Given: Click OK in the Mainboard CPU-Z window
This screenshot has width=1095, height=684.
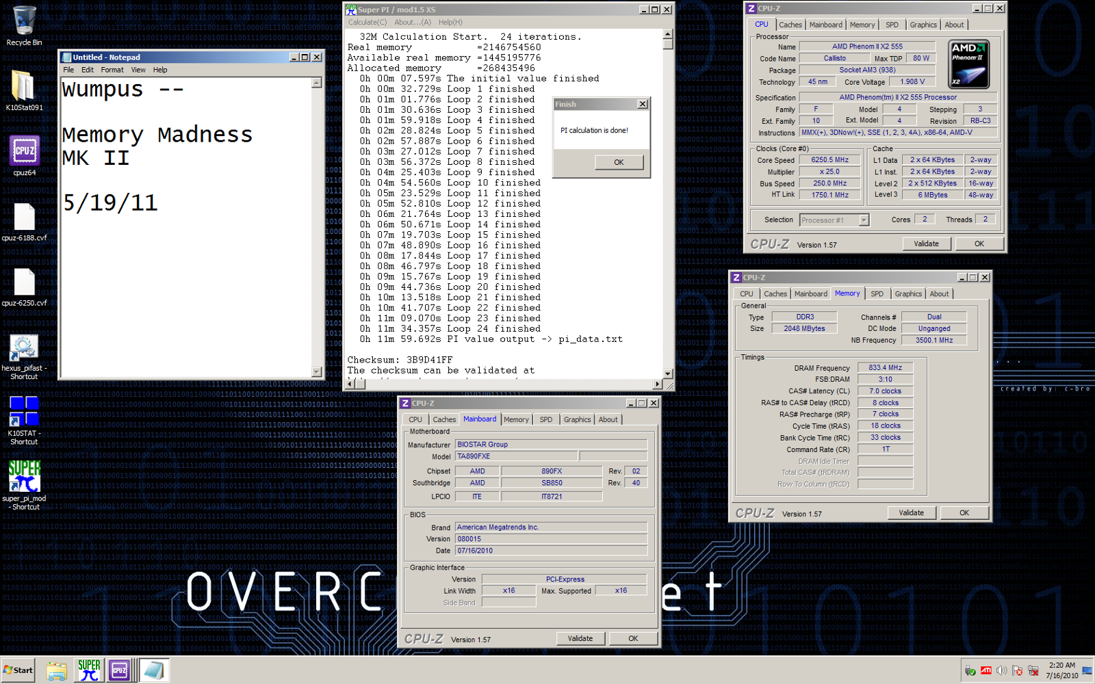Looking at the screenshot, I should (x=633, y=639).
